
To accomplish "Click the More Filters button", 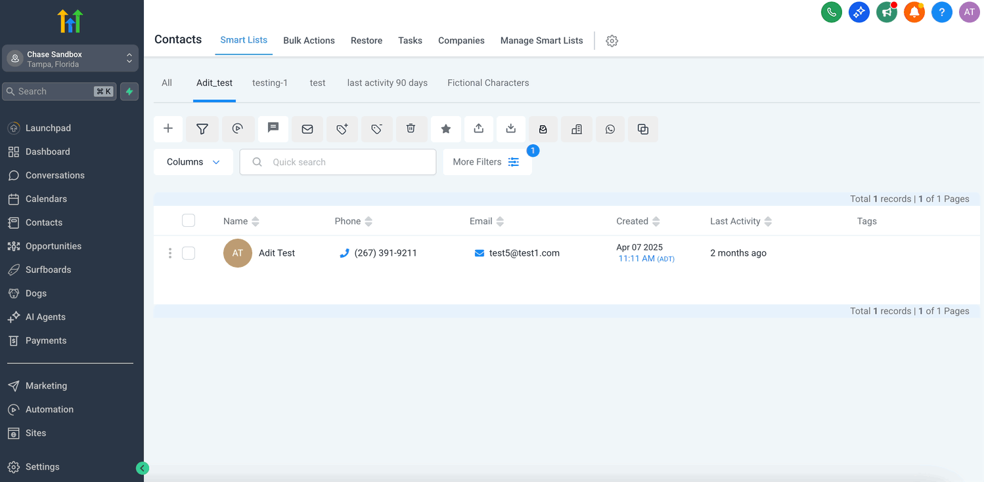I will pos(487,162).
